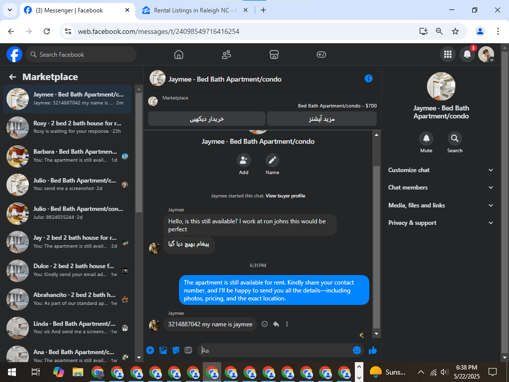Expand Media, files and links section

[x=440, y=205]
